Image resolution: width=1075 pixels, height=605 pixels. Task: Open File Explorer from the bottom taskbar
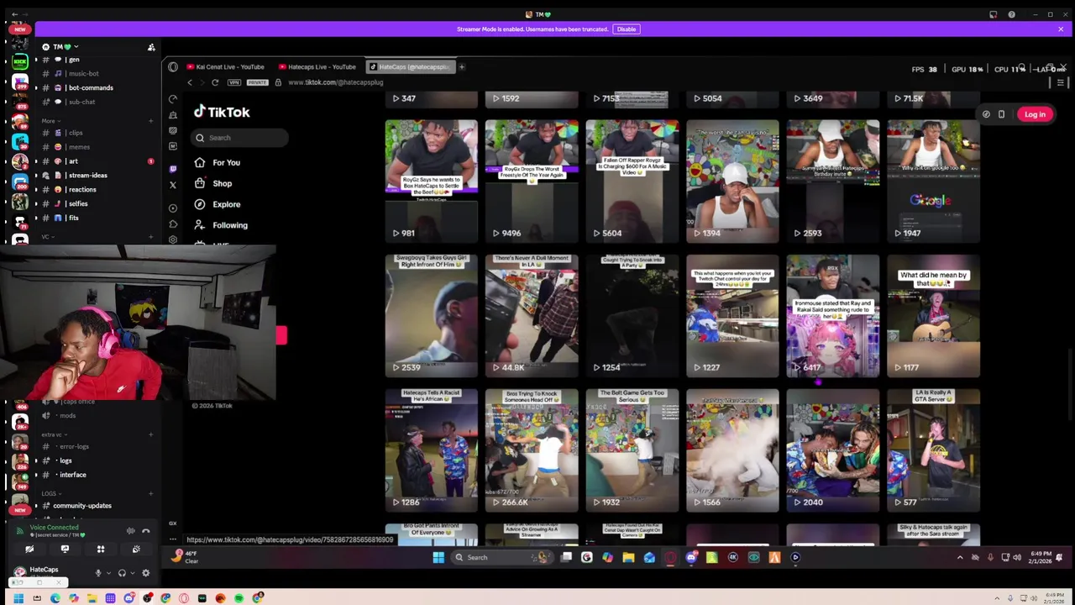[x=92, y=598]
